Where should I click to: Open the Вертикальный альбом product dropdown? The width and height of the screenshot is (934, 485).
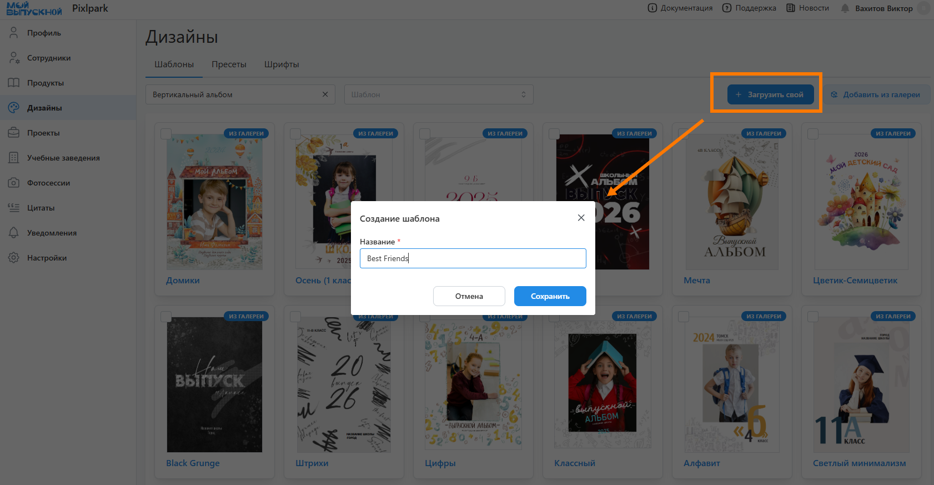[x=233, y=94]
